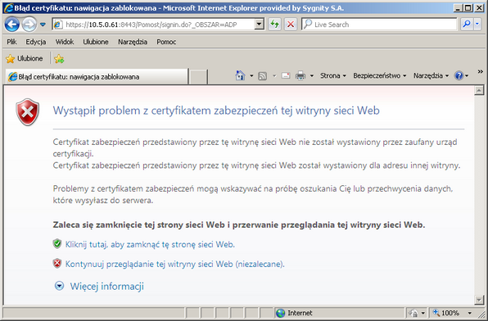The height and width of the screenshot is (321, 488).
Task: Open the Plik menu
Action: [11, 42]
